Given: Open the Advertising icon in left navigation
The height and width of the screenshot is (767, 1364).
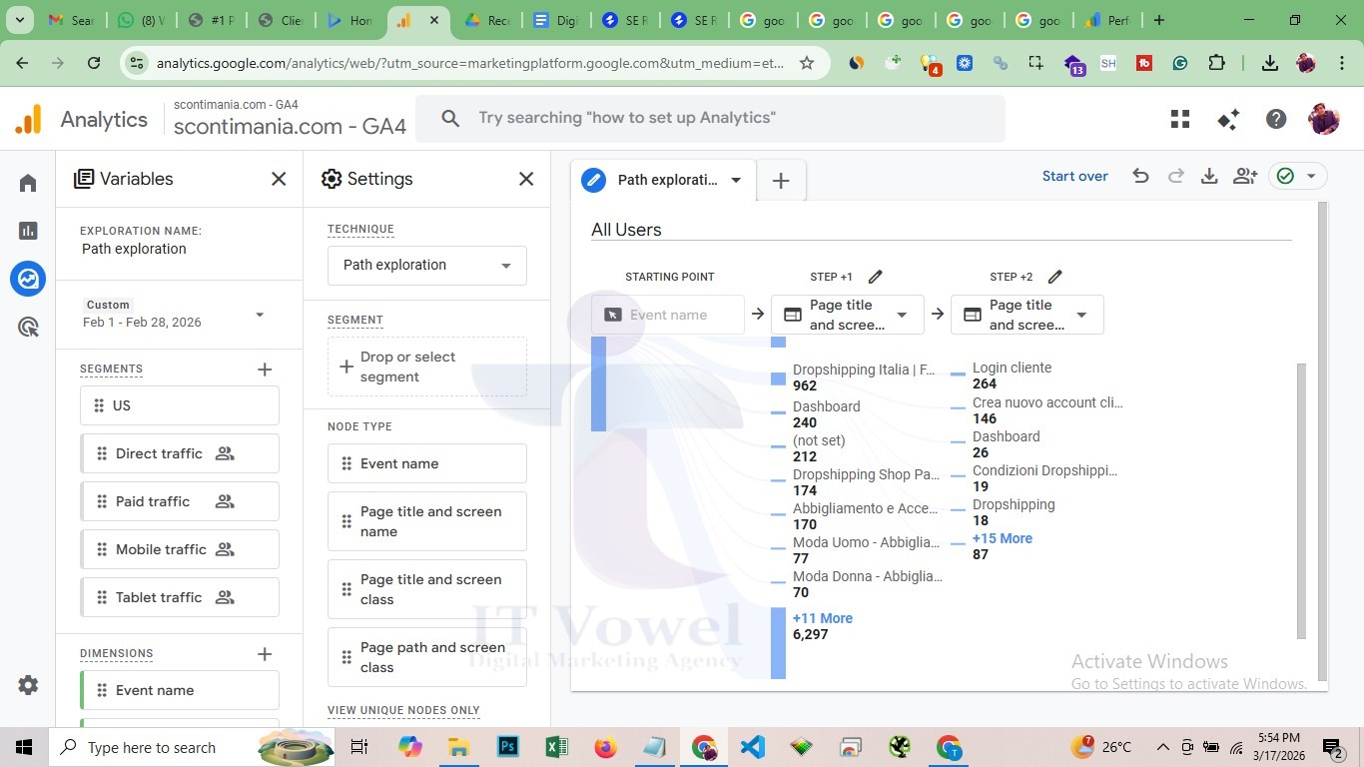Looking at the screenshot, I should click(28, 327).
